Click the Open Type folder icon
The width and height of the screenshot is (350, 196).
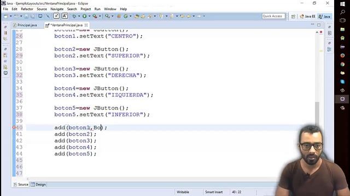pyautogui.click(x=137, y=16)
